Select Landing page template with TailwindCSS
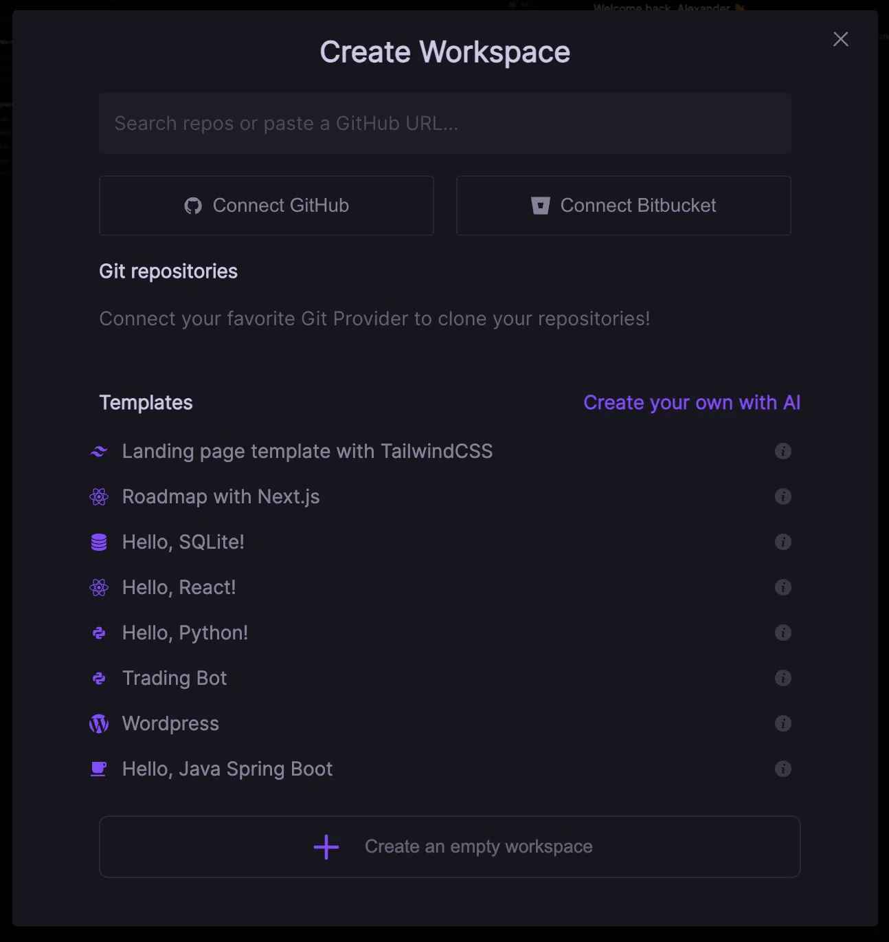Screen dimensions: 889x942 coord(307,451)
